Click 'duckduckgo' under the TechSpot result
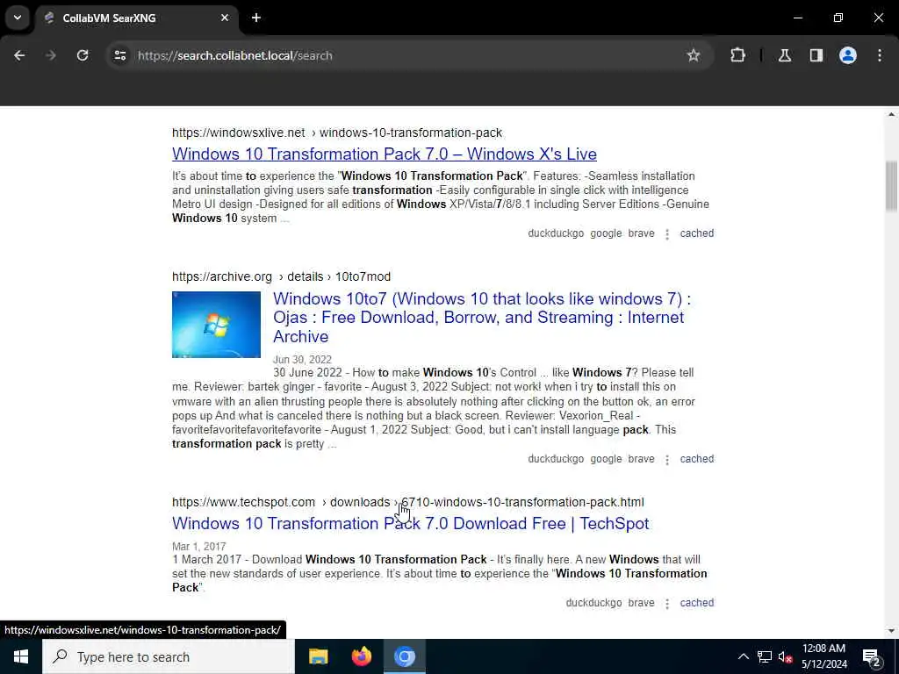The height and width of the screenshot is (674, 899). point(593,603)
